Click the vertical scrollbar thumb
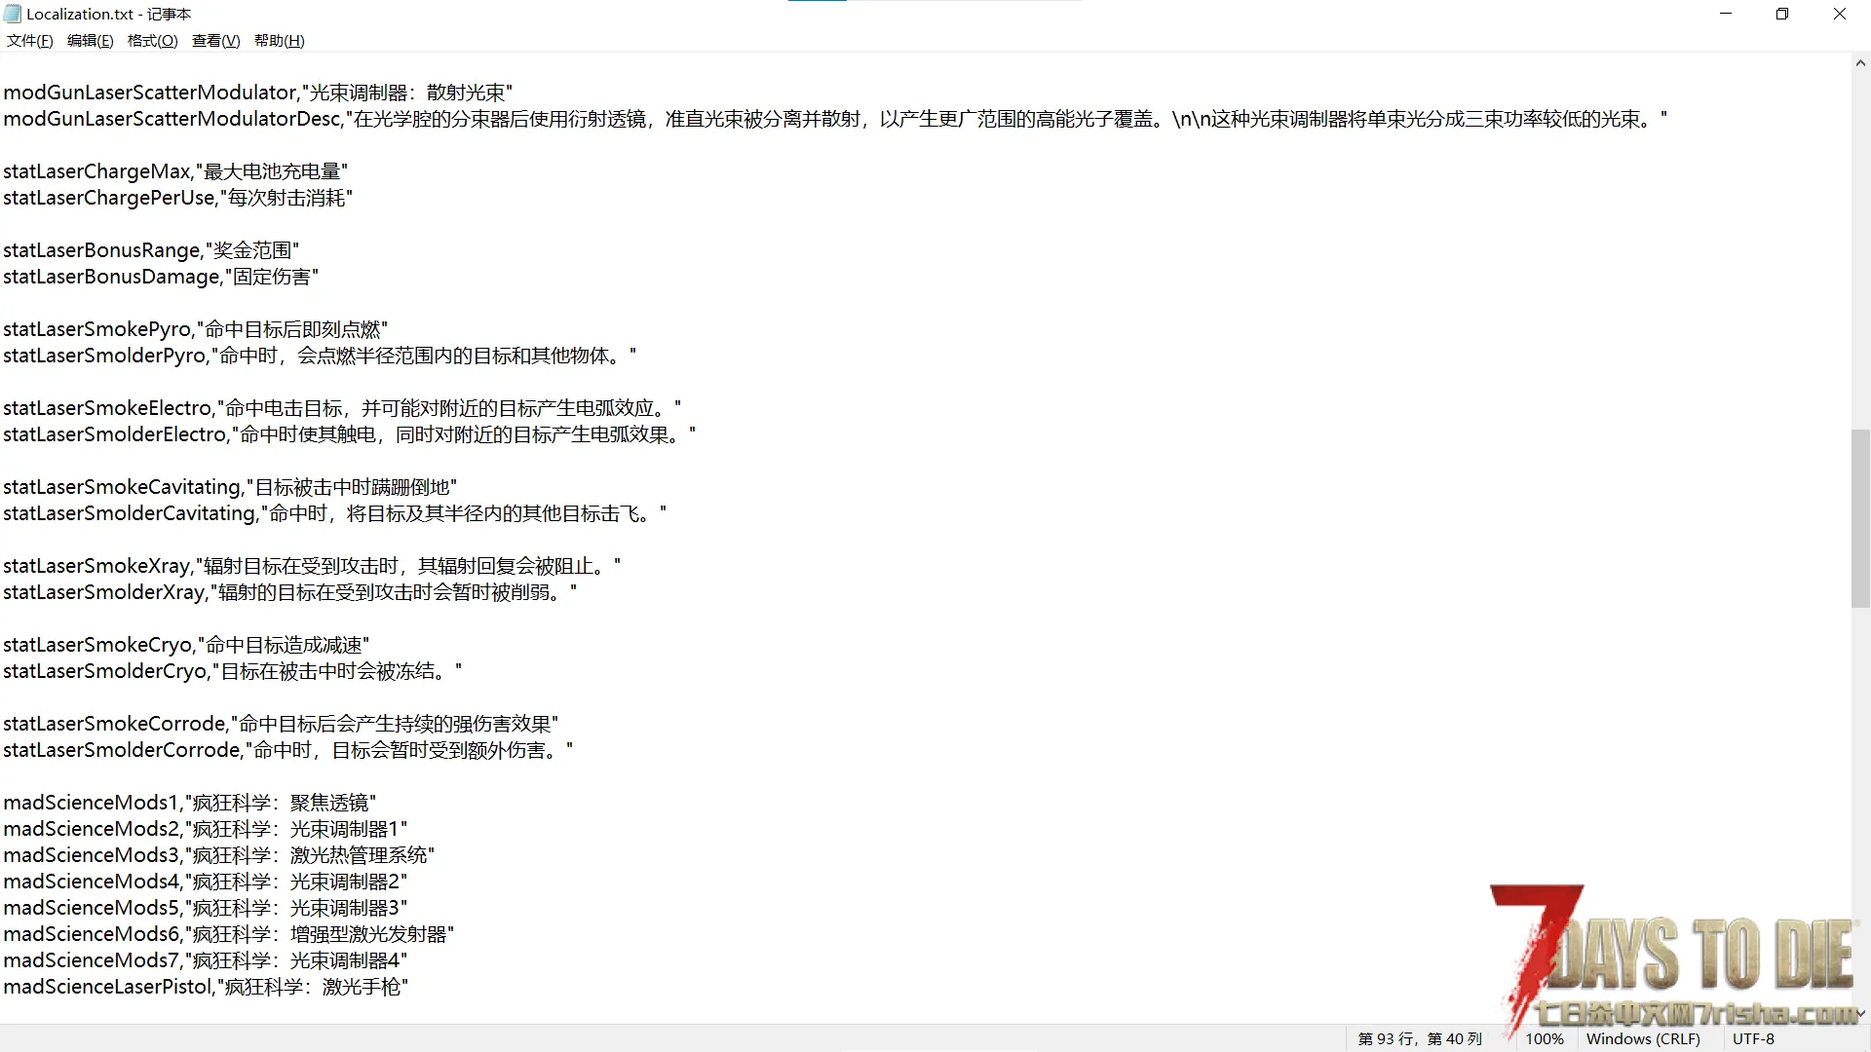This screenshot has height=1052, width=1871. pyautogui.click(x=1860, y=518)
